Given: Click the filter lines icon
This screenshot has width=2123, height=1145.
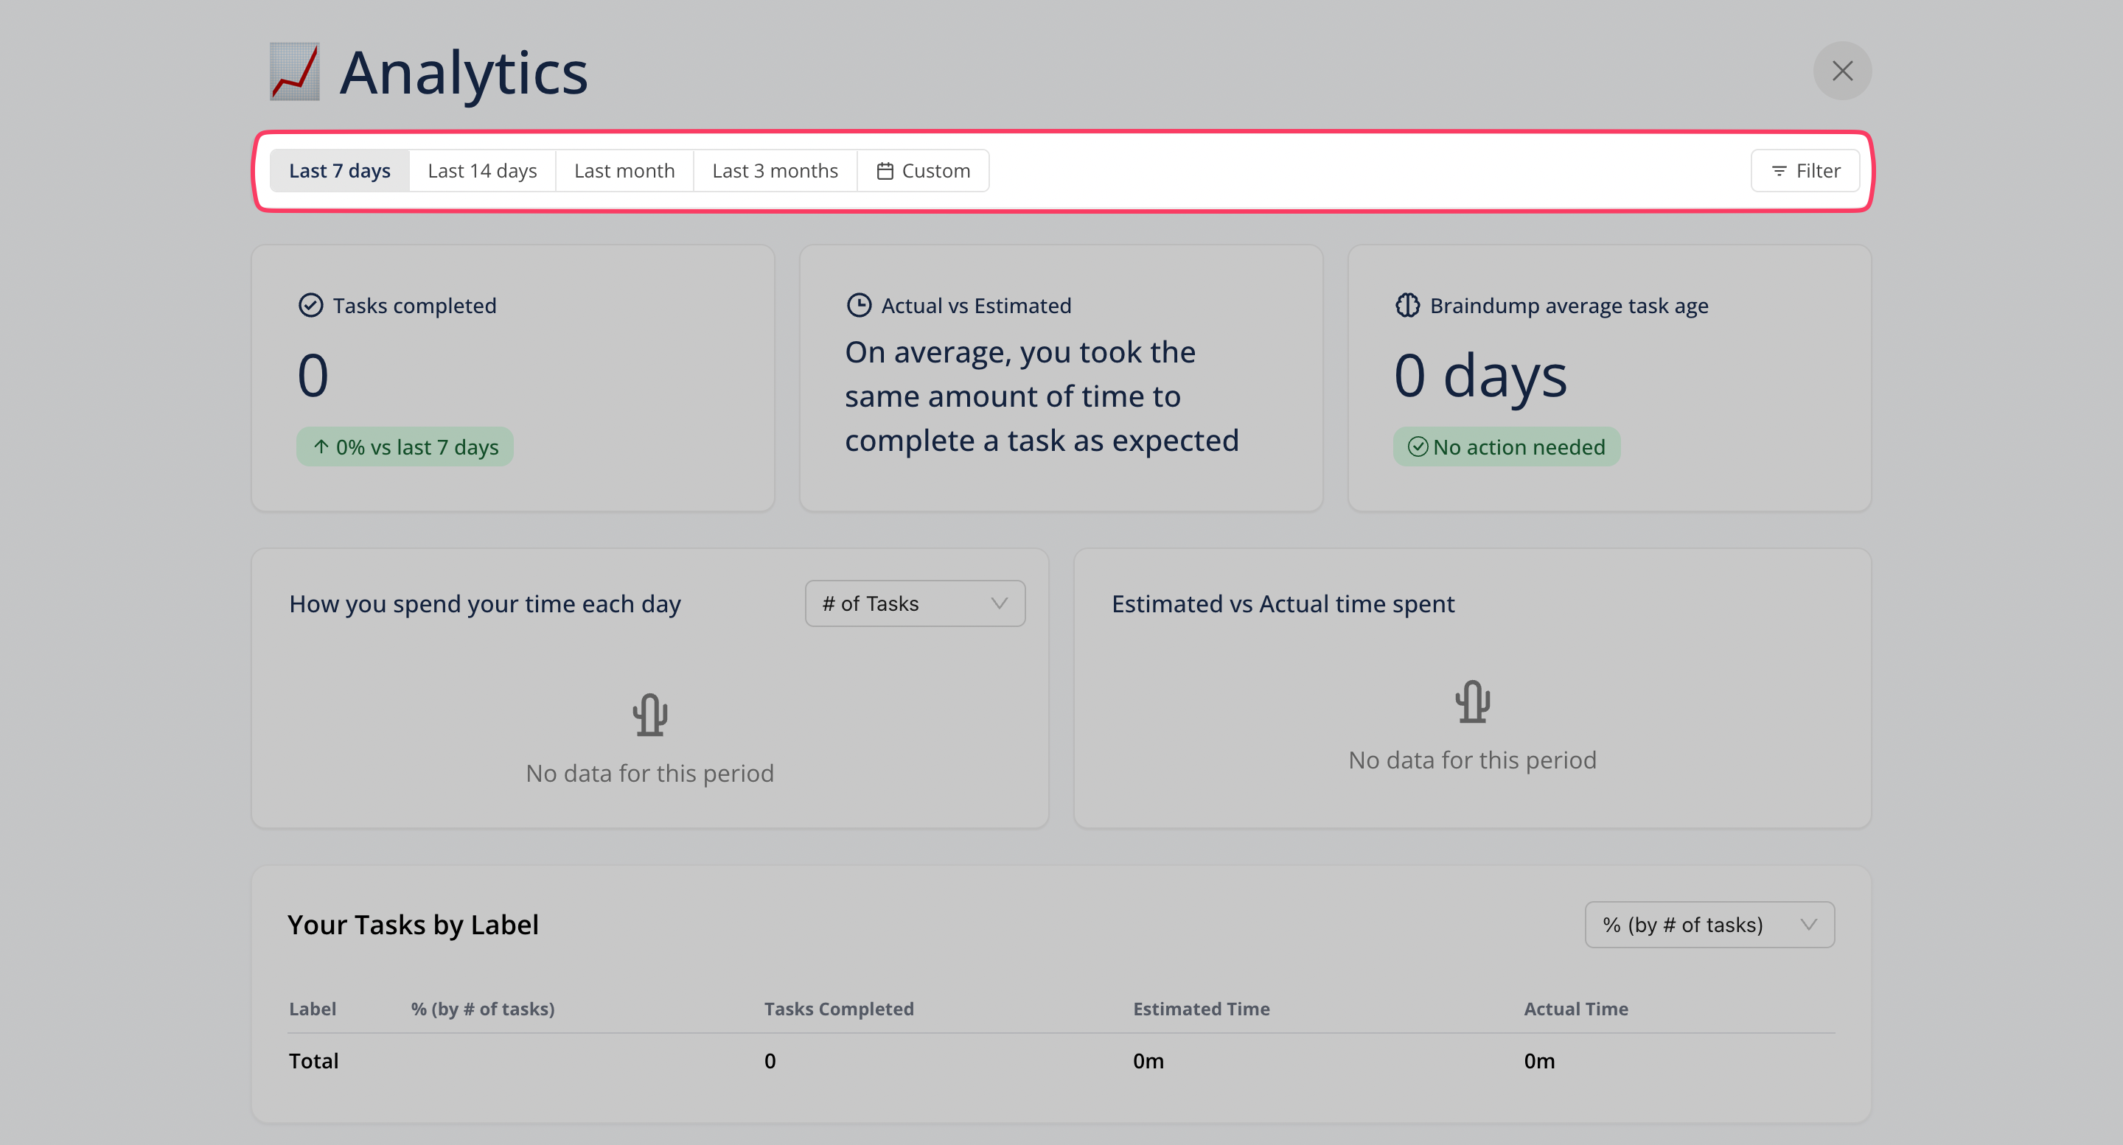Looking at the screenshot, I should 1779,172.
